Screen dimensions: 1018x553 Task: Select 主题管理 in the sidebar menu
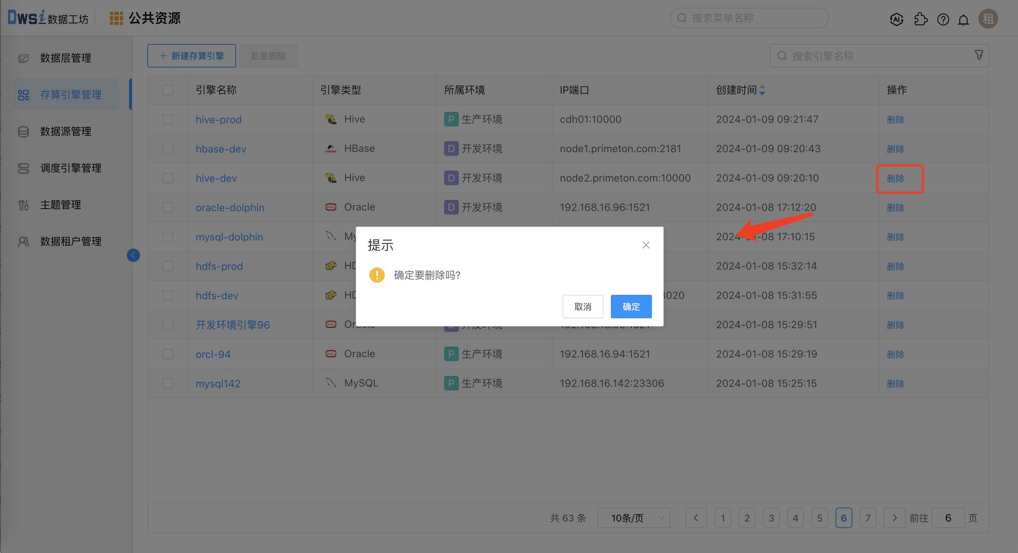coord(60,205)
